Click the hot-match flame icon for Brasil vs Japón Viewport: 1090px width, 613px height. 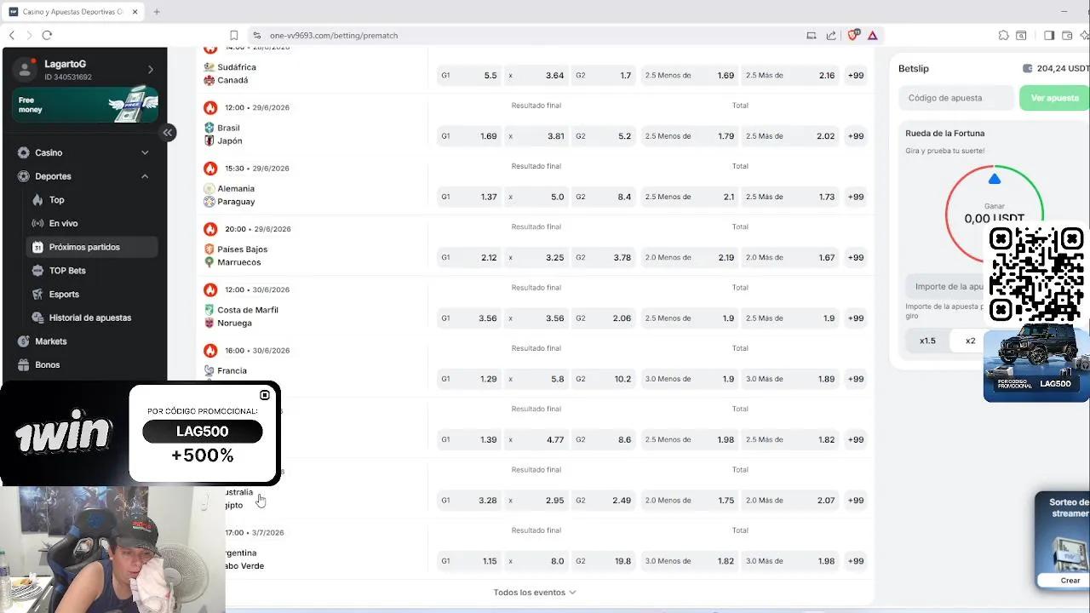[210, 108]
